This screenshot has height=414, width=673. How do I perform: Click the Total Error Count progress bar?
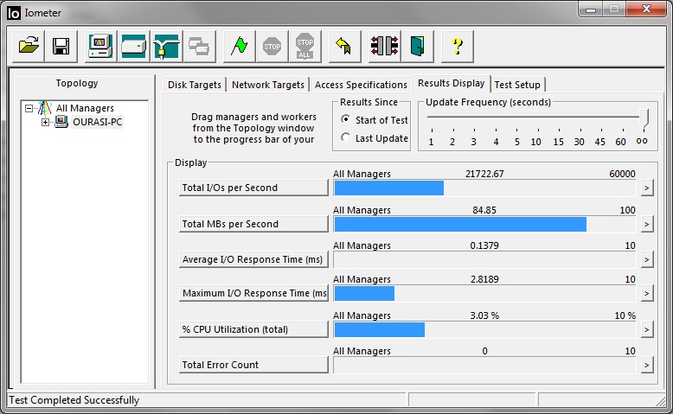click(x=484, y=365)
